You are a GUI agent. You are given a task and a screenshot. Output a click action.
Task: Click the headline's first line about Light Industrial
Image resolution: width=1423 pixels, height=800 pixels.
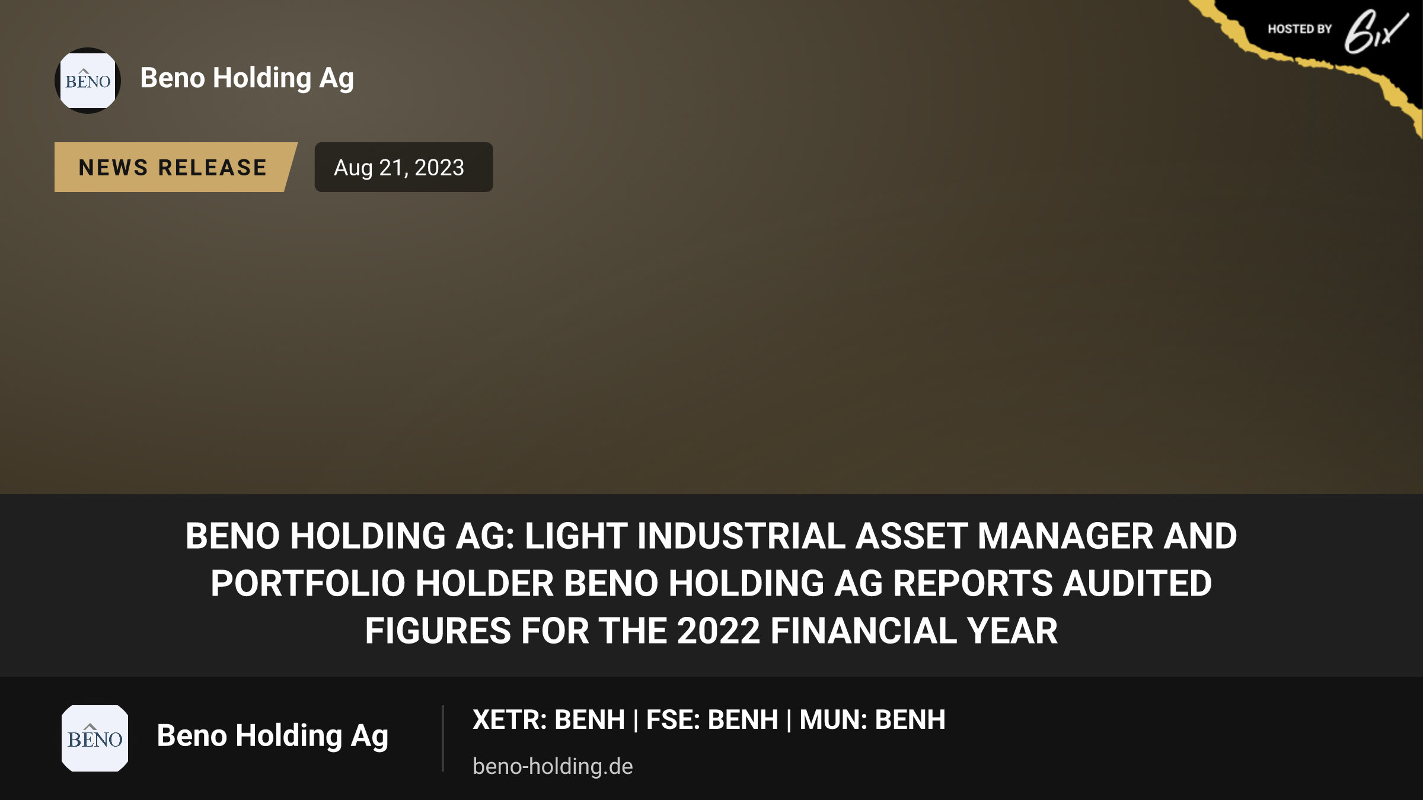point(711,536)
